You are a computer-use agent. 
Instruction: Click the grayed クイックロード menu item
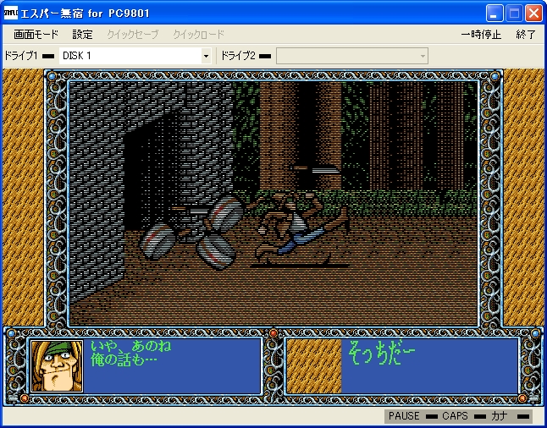tap(198, 35)
